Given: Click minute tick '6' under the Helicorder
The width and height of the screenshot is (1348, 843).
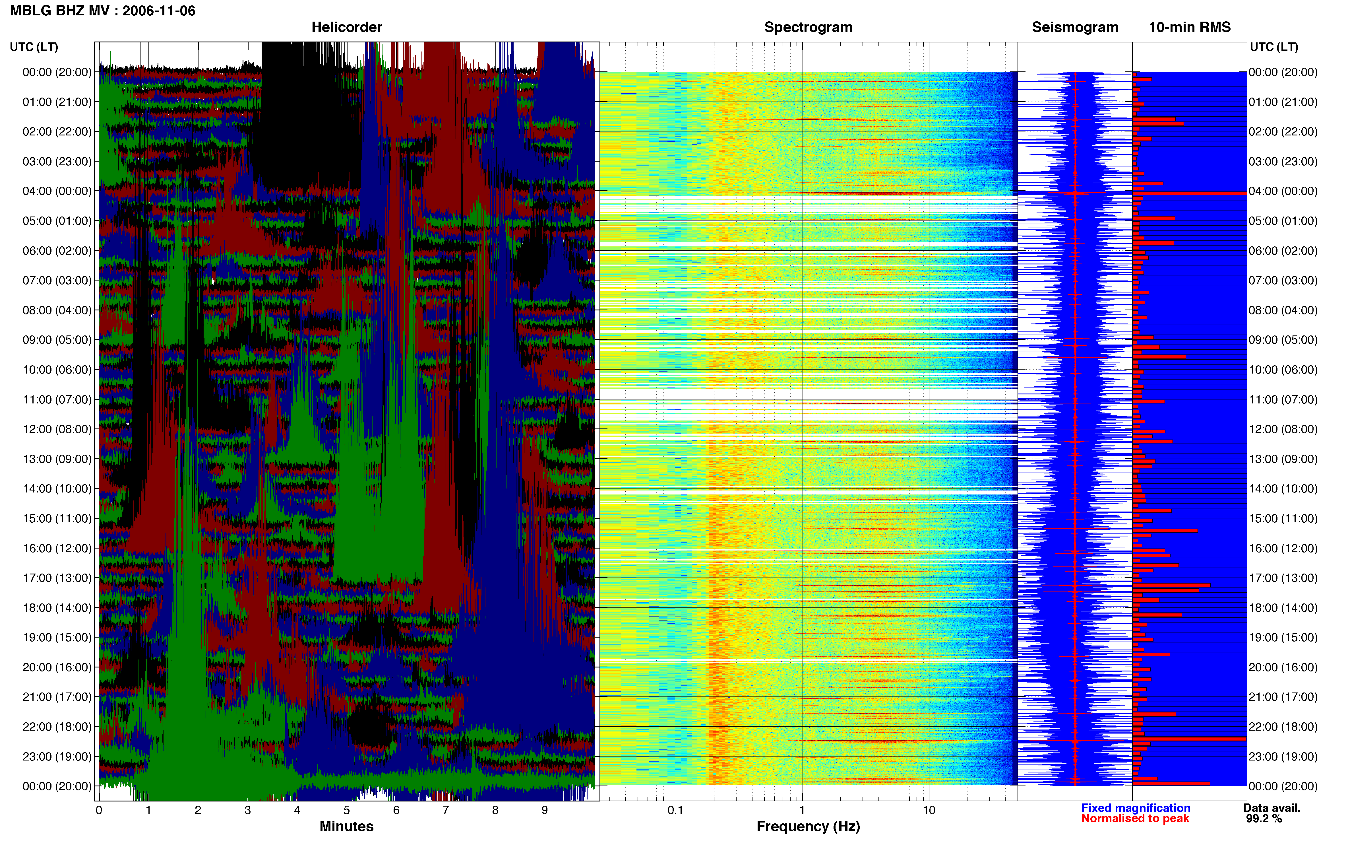Looking at the screenshot, I should click(x=396, y=810).
